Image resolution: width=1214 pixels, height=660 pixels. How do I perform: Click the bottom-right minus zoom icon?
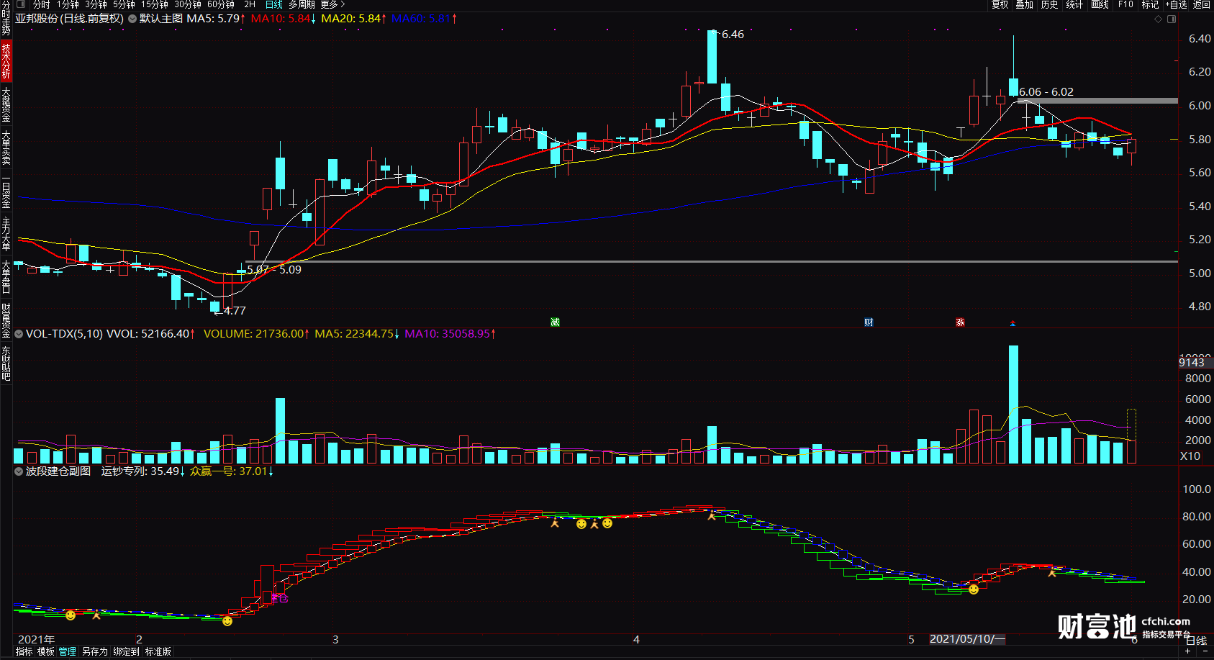tap(1205, 651)
